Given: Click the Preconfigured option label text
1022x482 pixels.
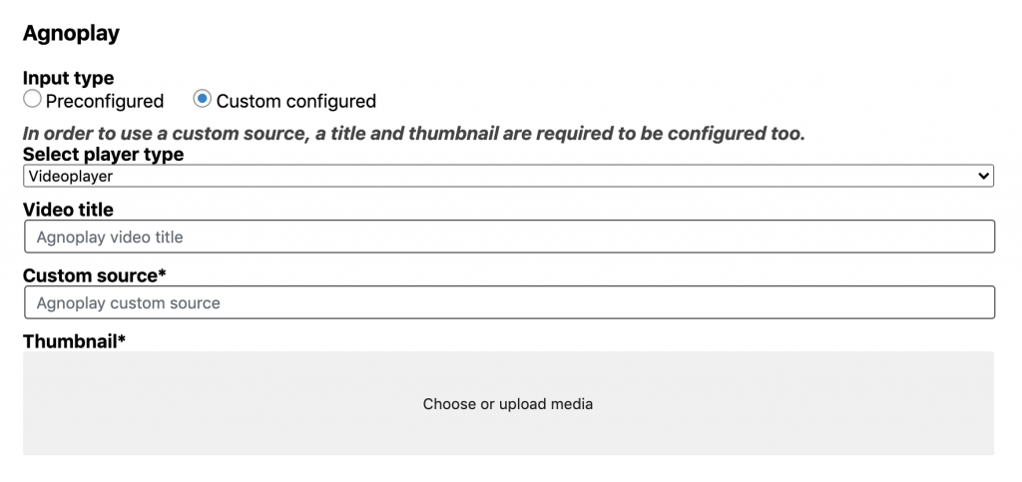Looking at the screenshot, I should (104, 102).
